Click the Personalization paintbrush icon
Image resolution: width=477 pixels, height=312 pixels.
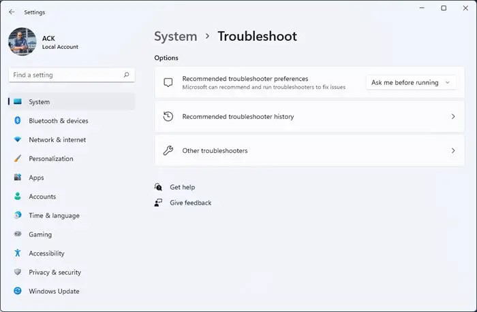(x=18, y=159)
